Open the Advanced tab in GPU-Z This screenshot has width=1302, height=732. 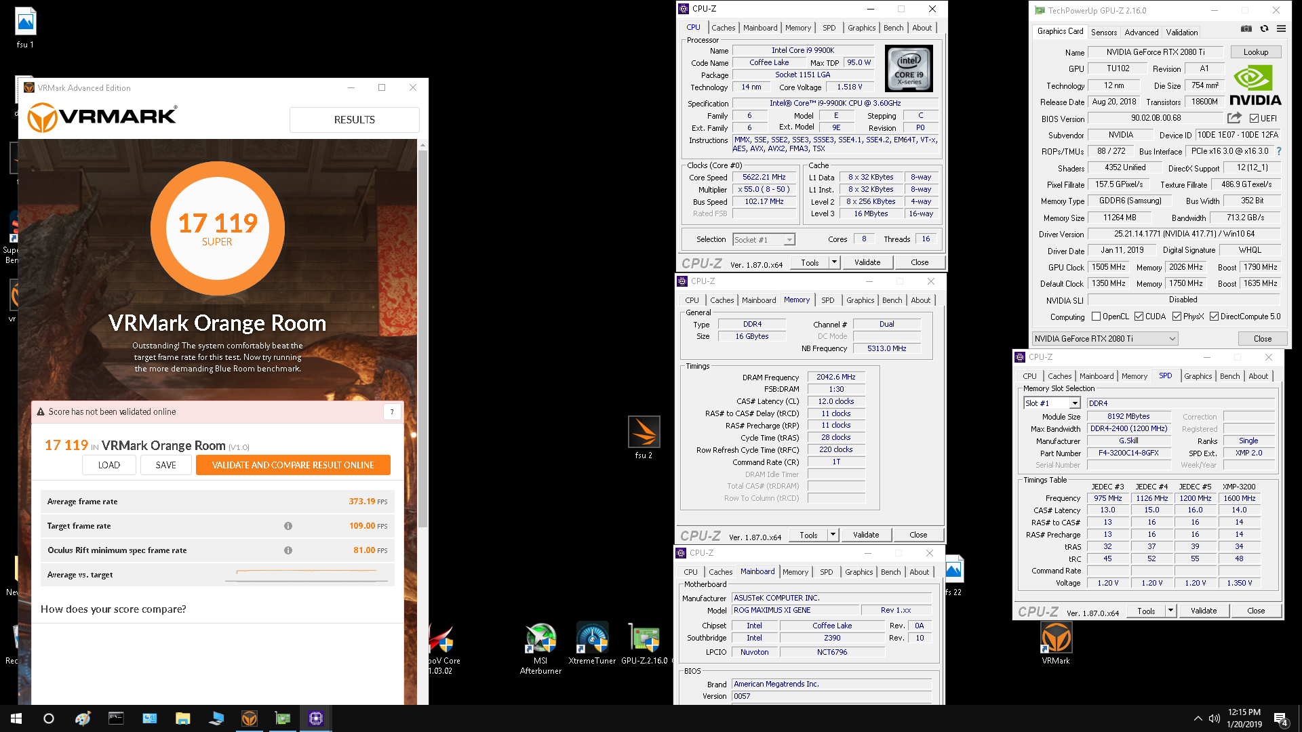pos(1141,33)
